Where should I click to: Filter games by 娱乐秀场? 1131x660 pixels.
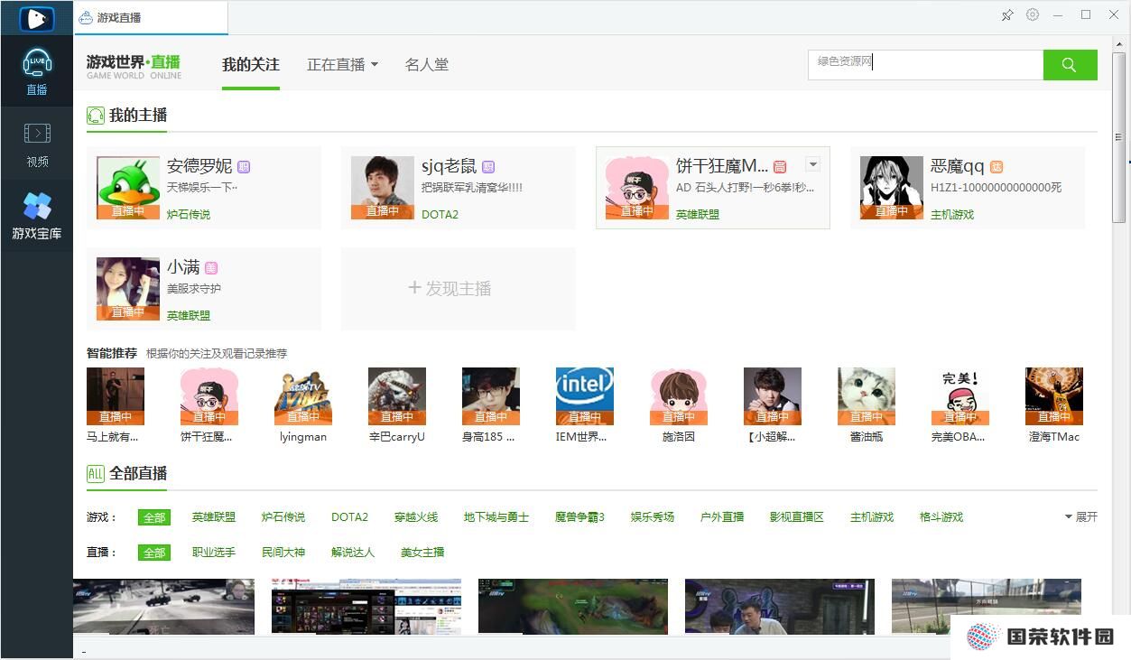(x=653, y=517)
